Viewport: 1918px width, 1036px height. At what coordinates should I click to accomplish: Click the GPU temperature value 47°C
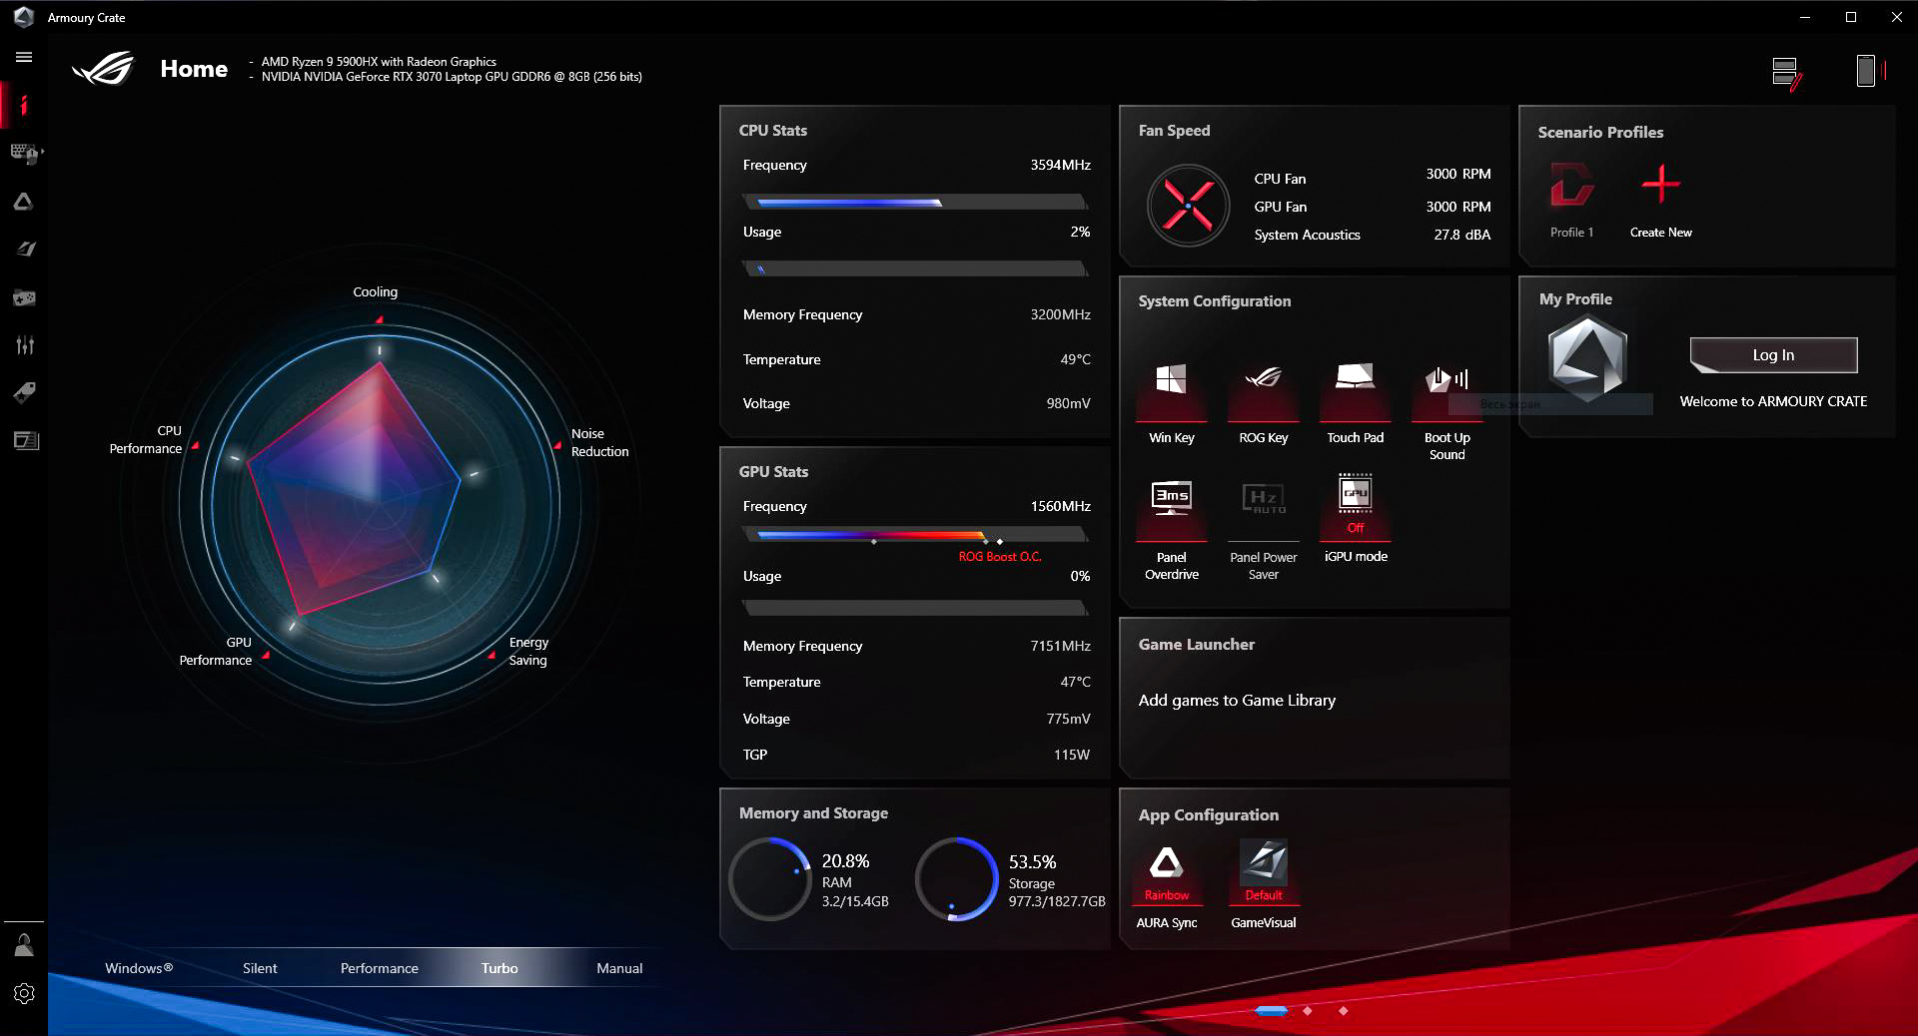click(1075, 682)
